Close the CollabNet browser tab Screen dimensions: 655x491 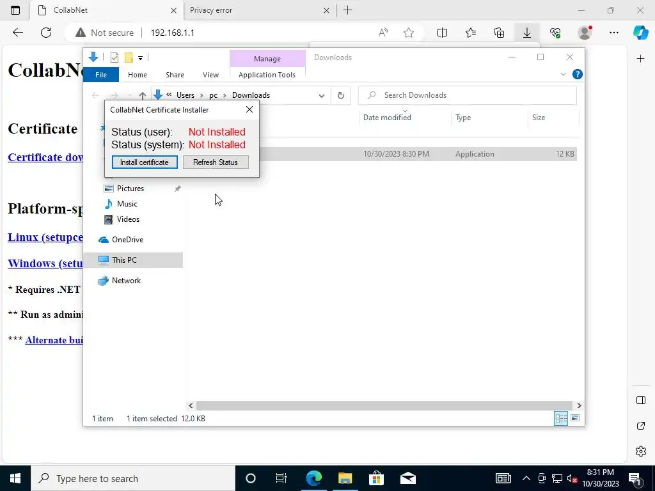173,10
